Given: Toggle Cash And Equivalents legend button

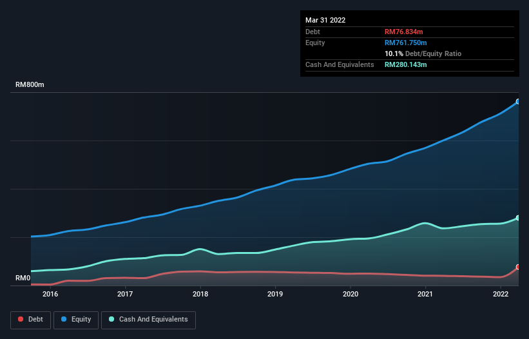Looking at the screenshot, I should coord(148,320).
